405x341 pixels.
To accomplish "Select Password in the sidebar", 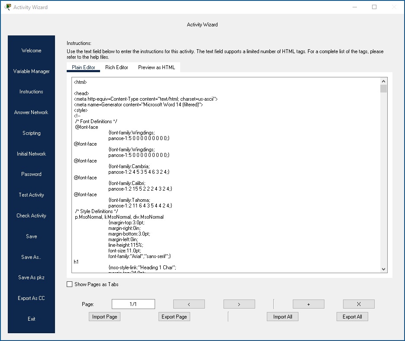I will click(31, 174).
